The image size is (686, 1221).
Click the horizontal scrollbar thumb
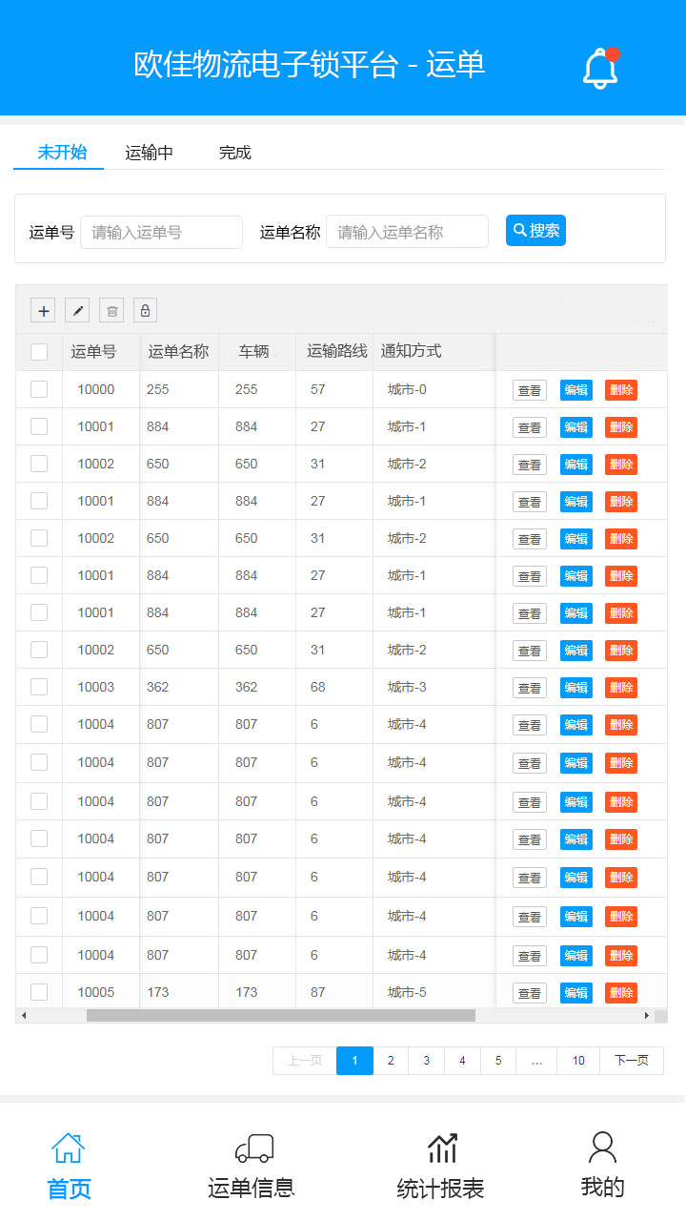tap(281, 1016)
